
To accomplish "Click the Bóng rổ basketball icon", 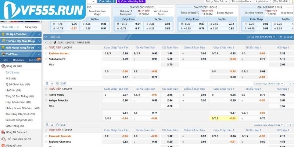I will 3,145.
